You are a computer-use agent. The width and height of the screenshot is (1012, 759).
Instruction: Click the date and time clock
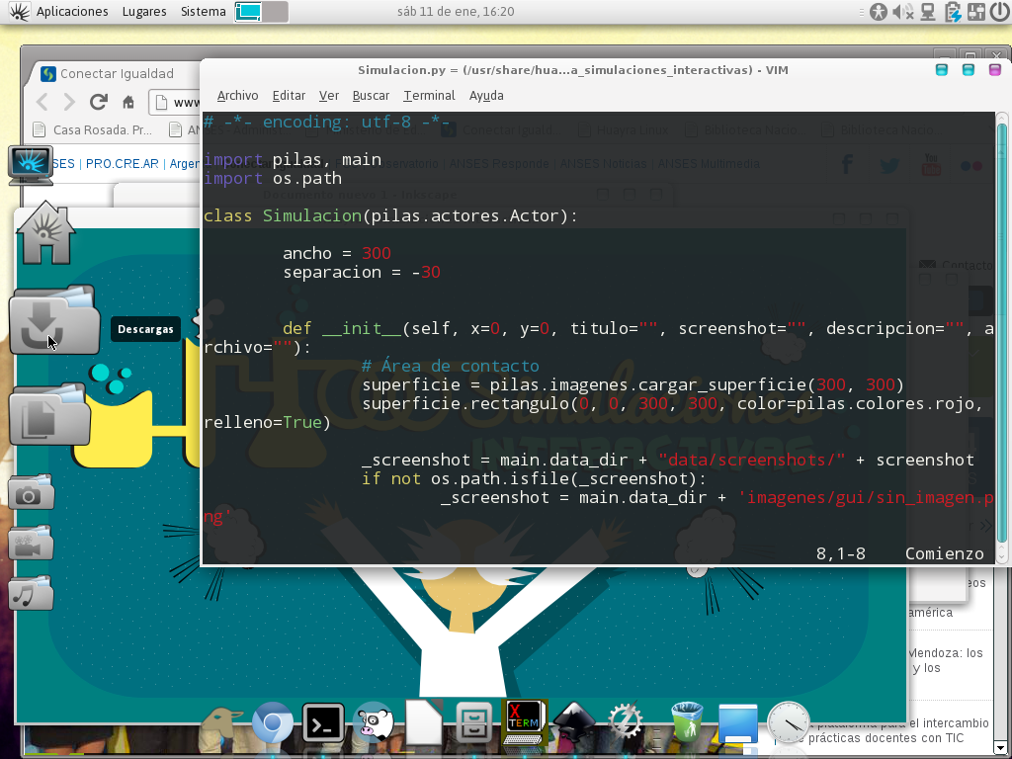(456, 12)
